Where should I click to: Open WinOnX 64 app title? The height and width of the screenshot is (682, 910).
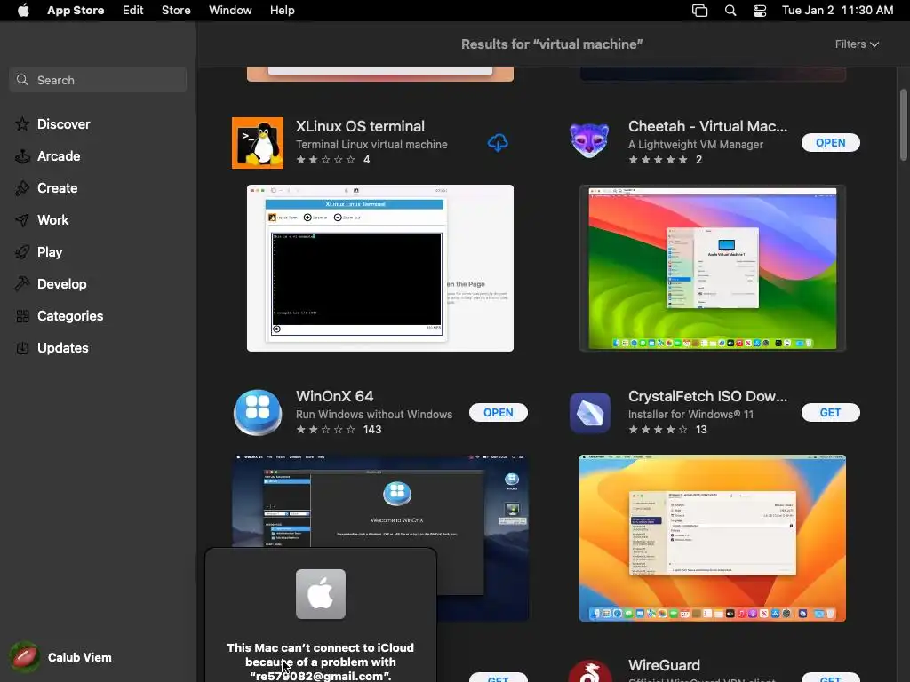pos(334,396)
